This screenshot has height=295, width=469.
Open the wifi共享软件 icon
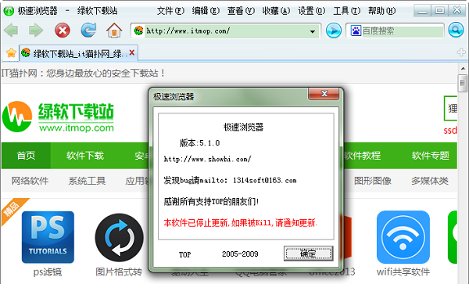coord(403,237)
